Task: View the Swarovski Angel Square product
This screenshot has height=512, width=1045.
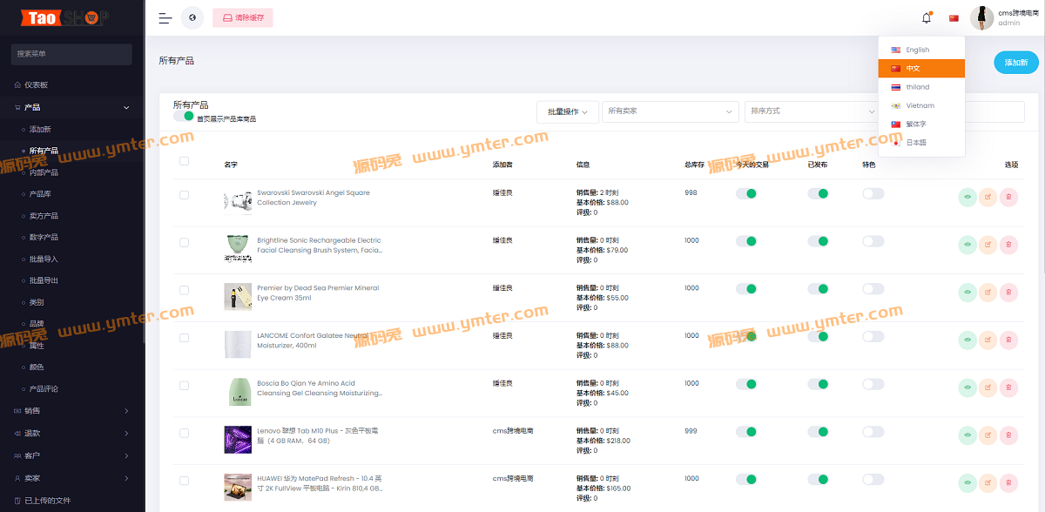Action: pos(967,198)
